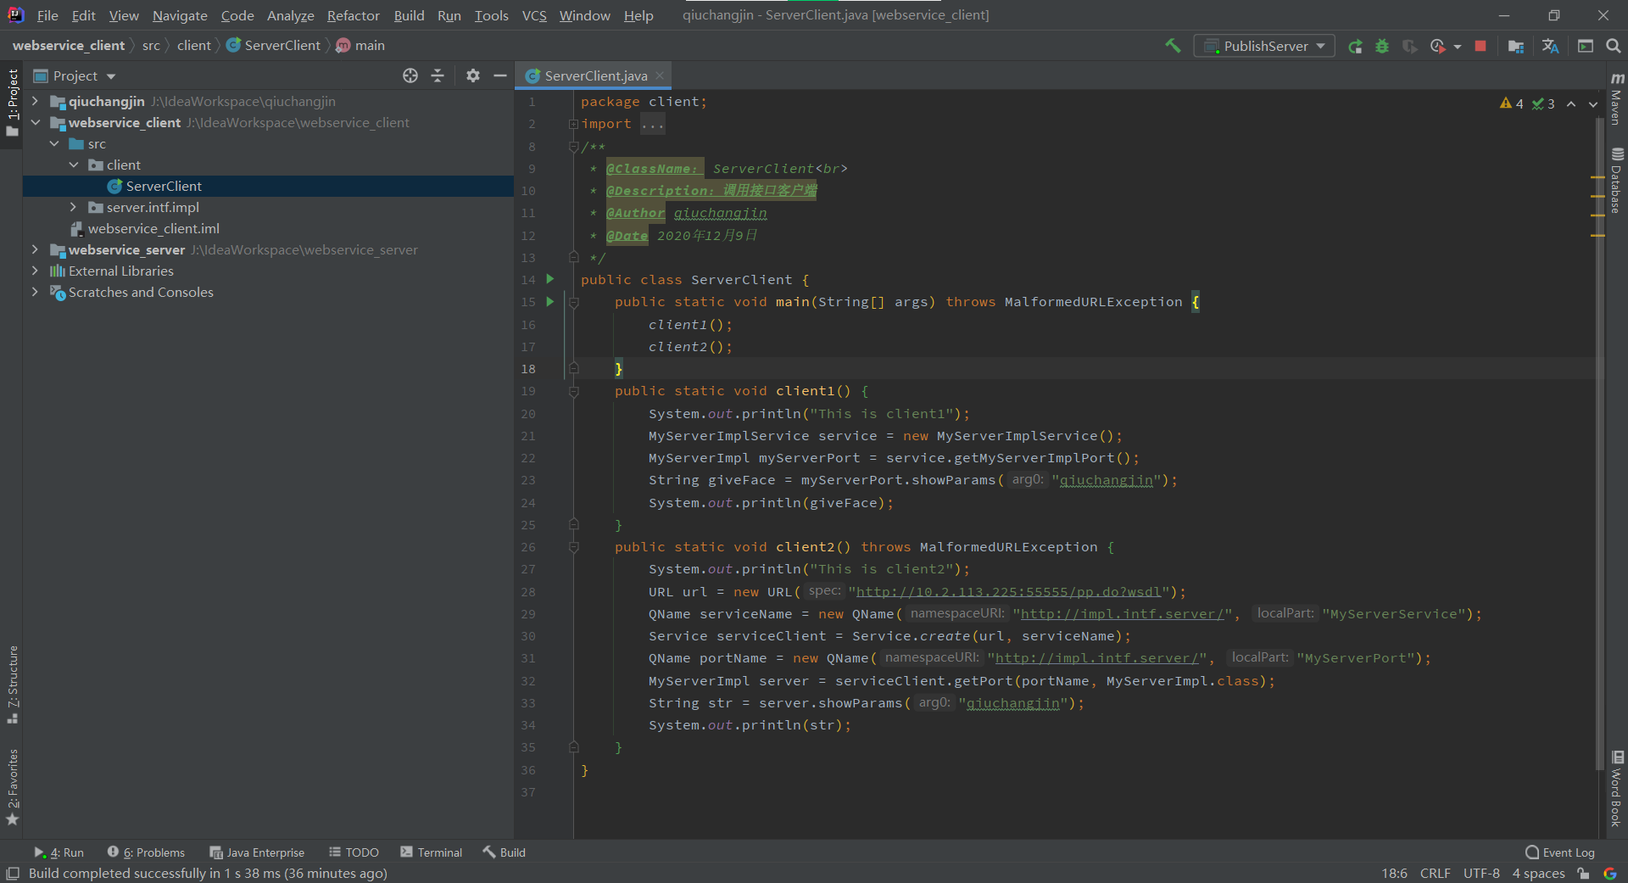The width and height of the screenshot is (1628, 883).
Task: Build the project with the hammer icon
Action: [x=1173, y=46]
